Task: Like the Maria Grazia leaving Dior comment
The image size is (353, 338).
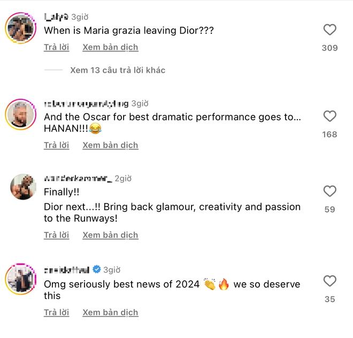Action: (330, 30)
